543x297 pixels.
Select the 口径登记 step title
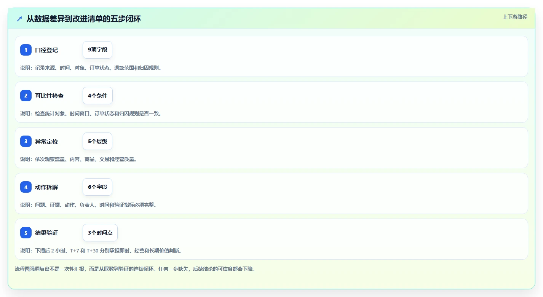[x=46, y=50]
